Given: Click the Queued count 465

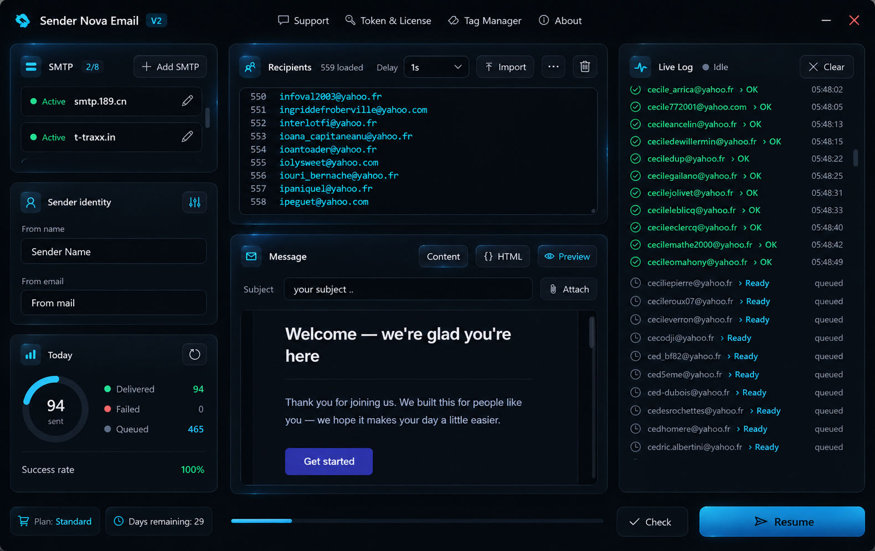Looking at the screenshot, I should [195, 429].
